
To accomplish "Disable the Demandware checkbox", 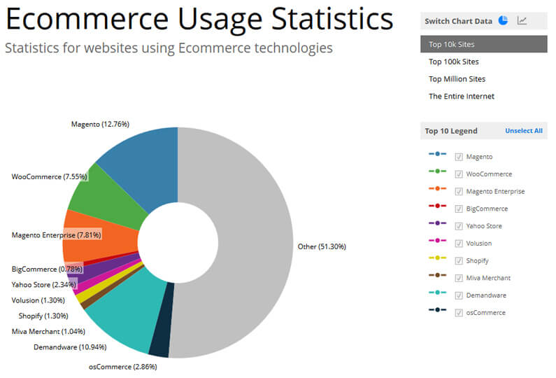I will point(459,295).
